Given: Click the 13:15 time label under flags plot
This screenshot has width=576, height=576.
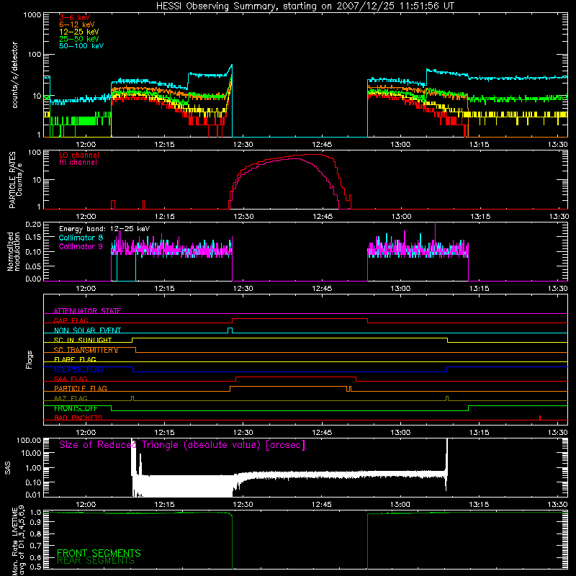Looking at the screenshot, I should click(x=480, y=433).
